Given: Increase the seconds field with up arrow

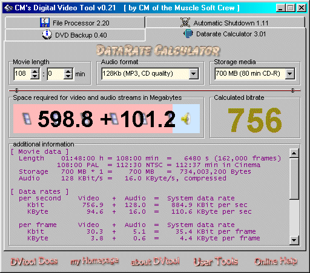Looking at the screenshot, I should [68, 71].
